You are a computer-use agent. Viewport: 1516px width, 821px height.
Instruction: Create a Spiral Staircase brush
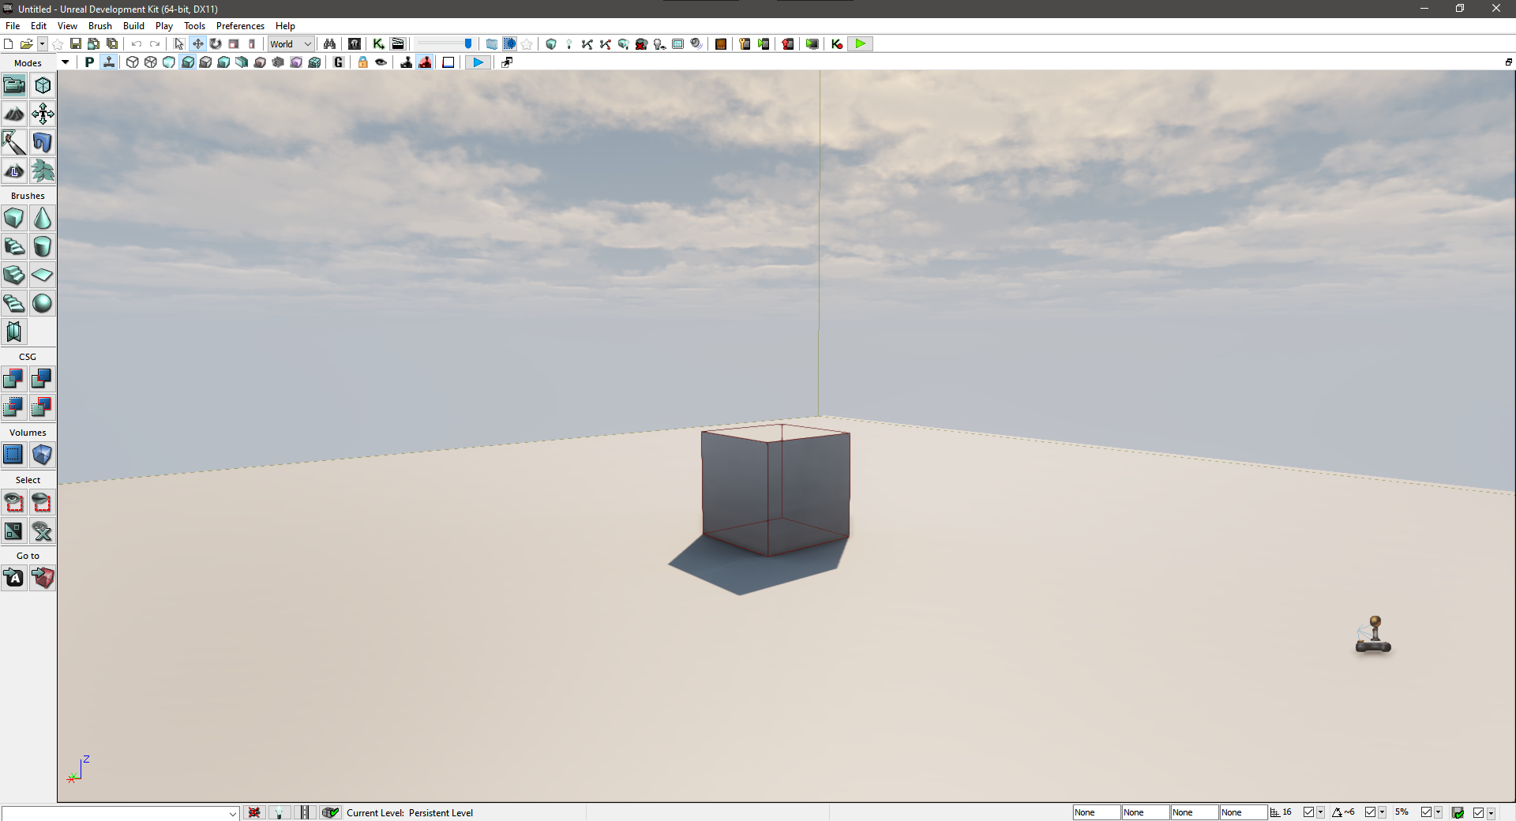tap(14, 303)
